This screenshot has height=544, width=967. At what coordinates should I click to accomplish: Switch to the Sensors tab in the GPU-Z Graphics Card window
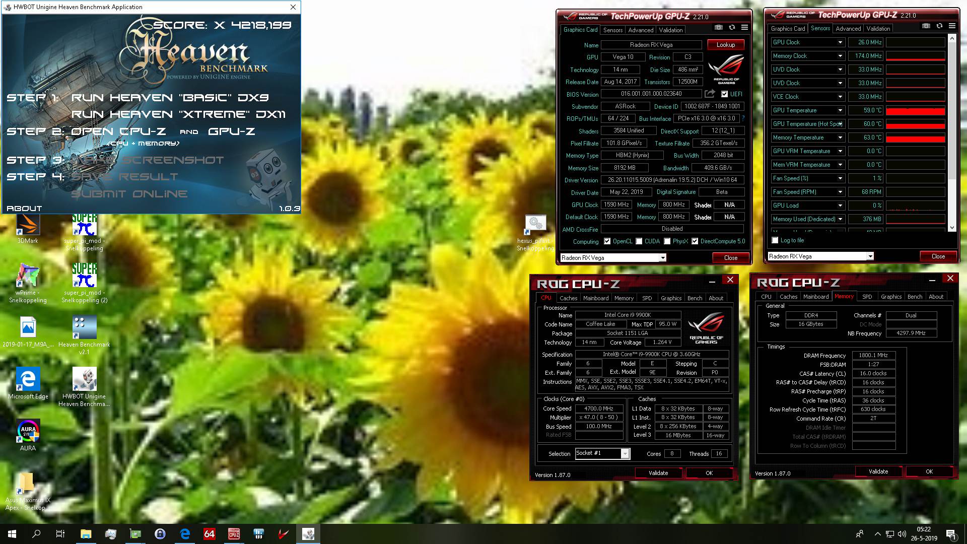point(613,30)
